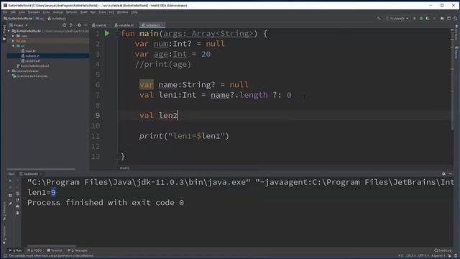Click the tool windows toggle icon in the status bar corner
This screenshot has width=460, height=259.
tap(5, 256)
